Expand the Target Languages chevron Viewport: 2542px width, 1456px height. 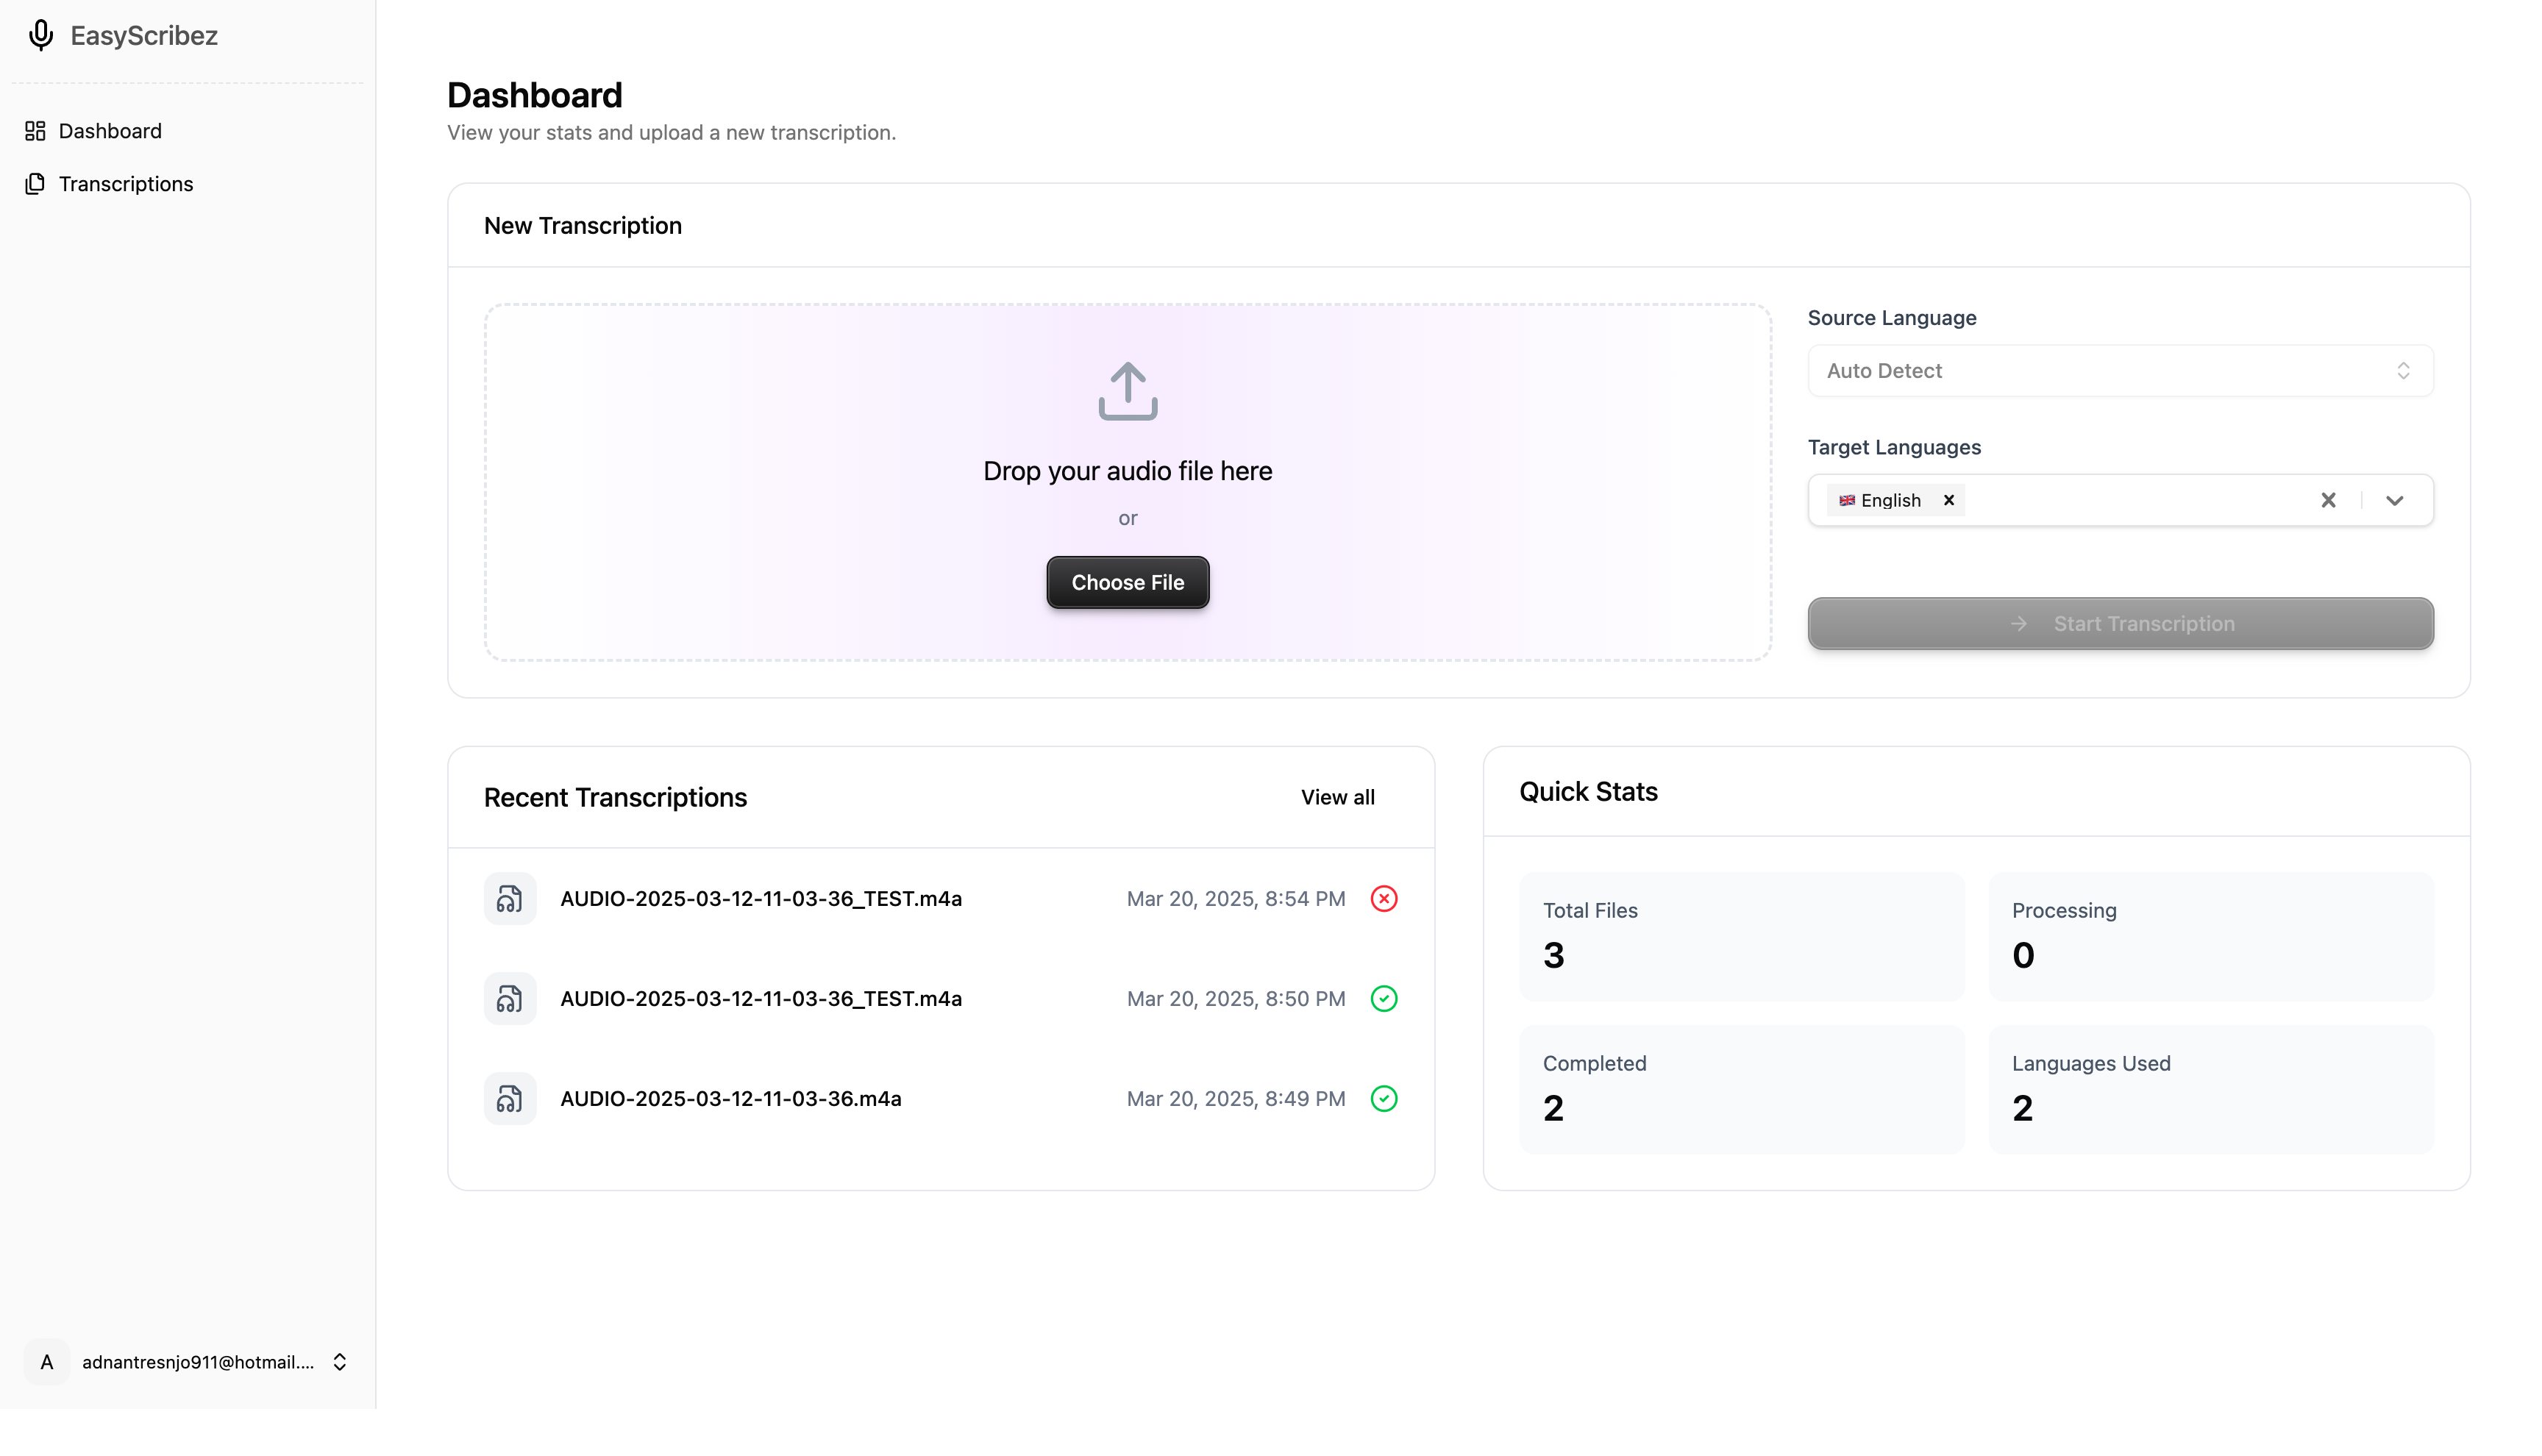(2394, 500)
